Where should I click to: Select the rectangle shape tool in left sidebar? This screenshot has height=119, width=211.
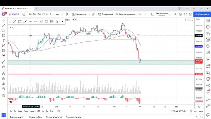point(4,35)
